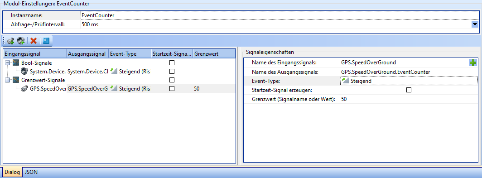
Task: Open the Abfrage-/Prüfintervall dropdown arrow
Action: [x=475, y=24]
